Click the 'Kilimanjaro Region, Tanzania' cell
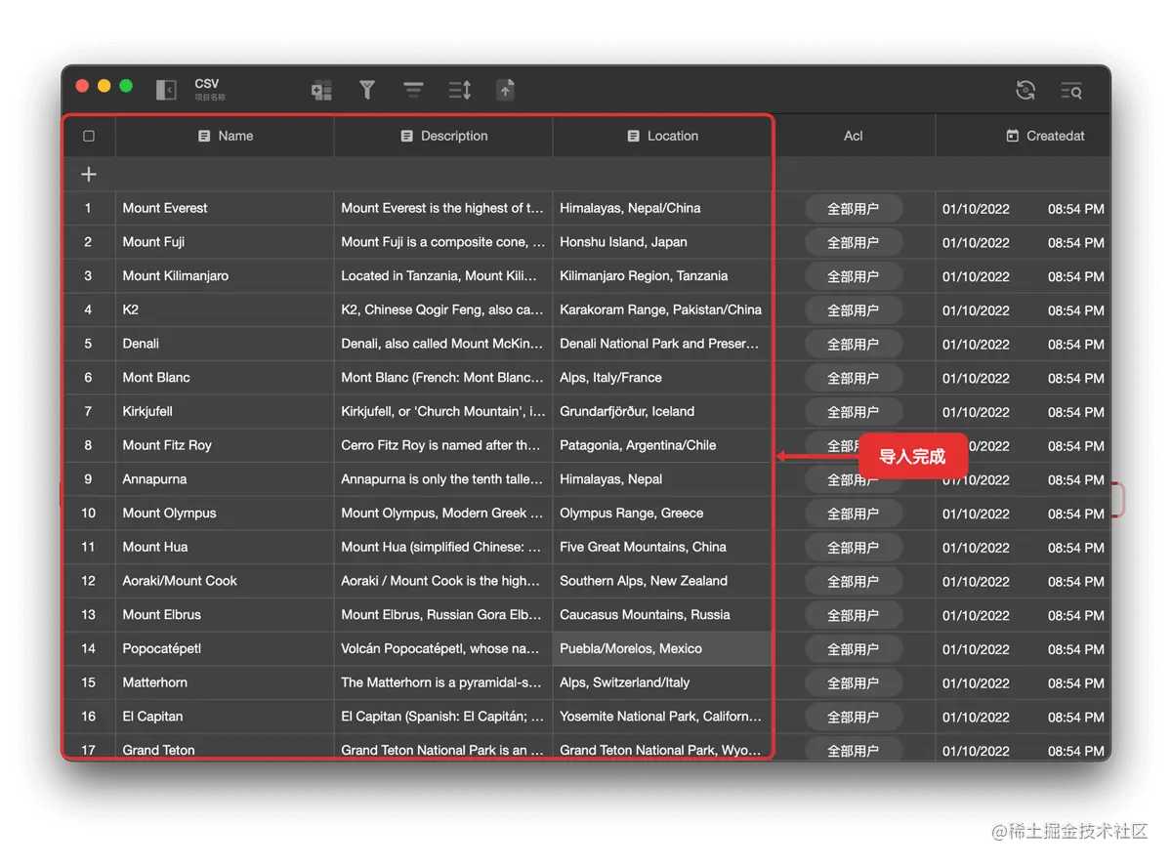The image size is (1172, 865). (662, 275)
